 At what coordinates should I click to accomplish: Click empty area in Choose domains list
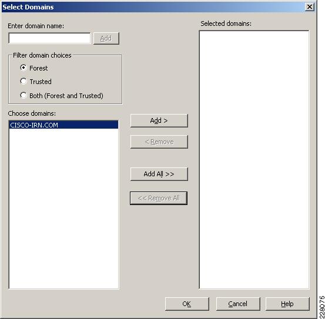point(63,208)
